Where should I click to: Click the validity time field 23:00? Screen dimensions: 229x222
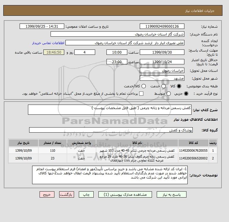(117, 62)
